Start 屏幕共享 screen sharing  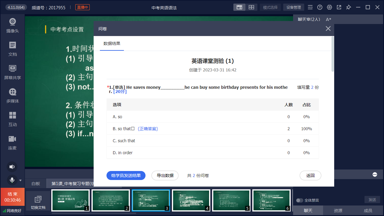coord(12,72)
